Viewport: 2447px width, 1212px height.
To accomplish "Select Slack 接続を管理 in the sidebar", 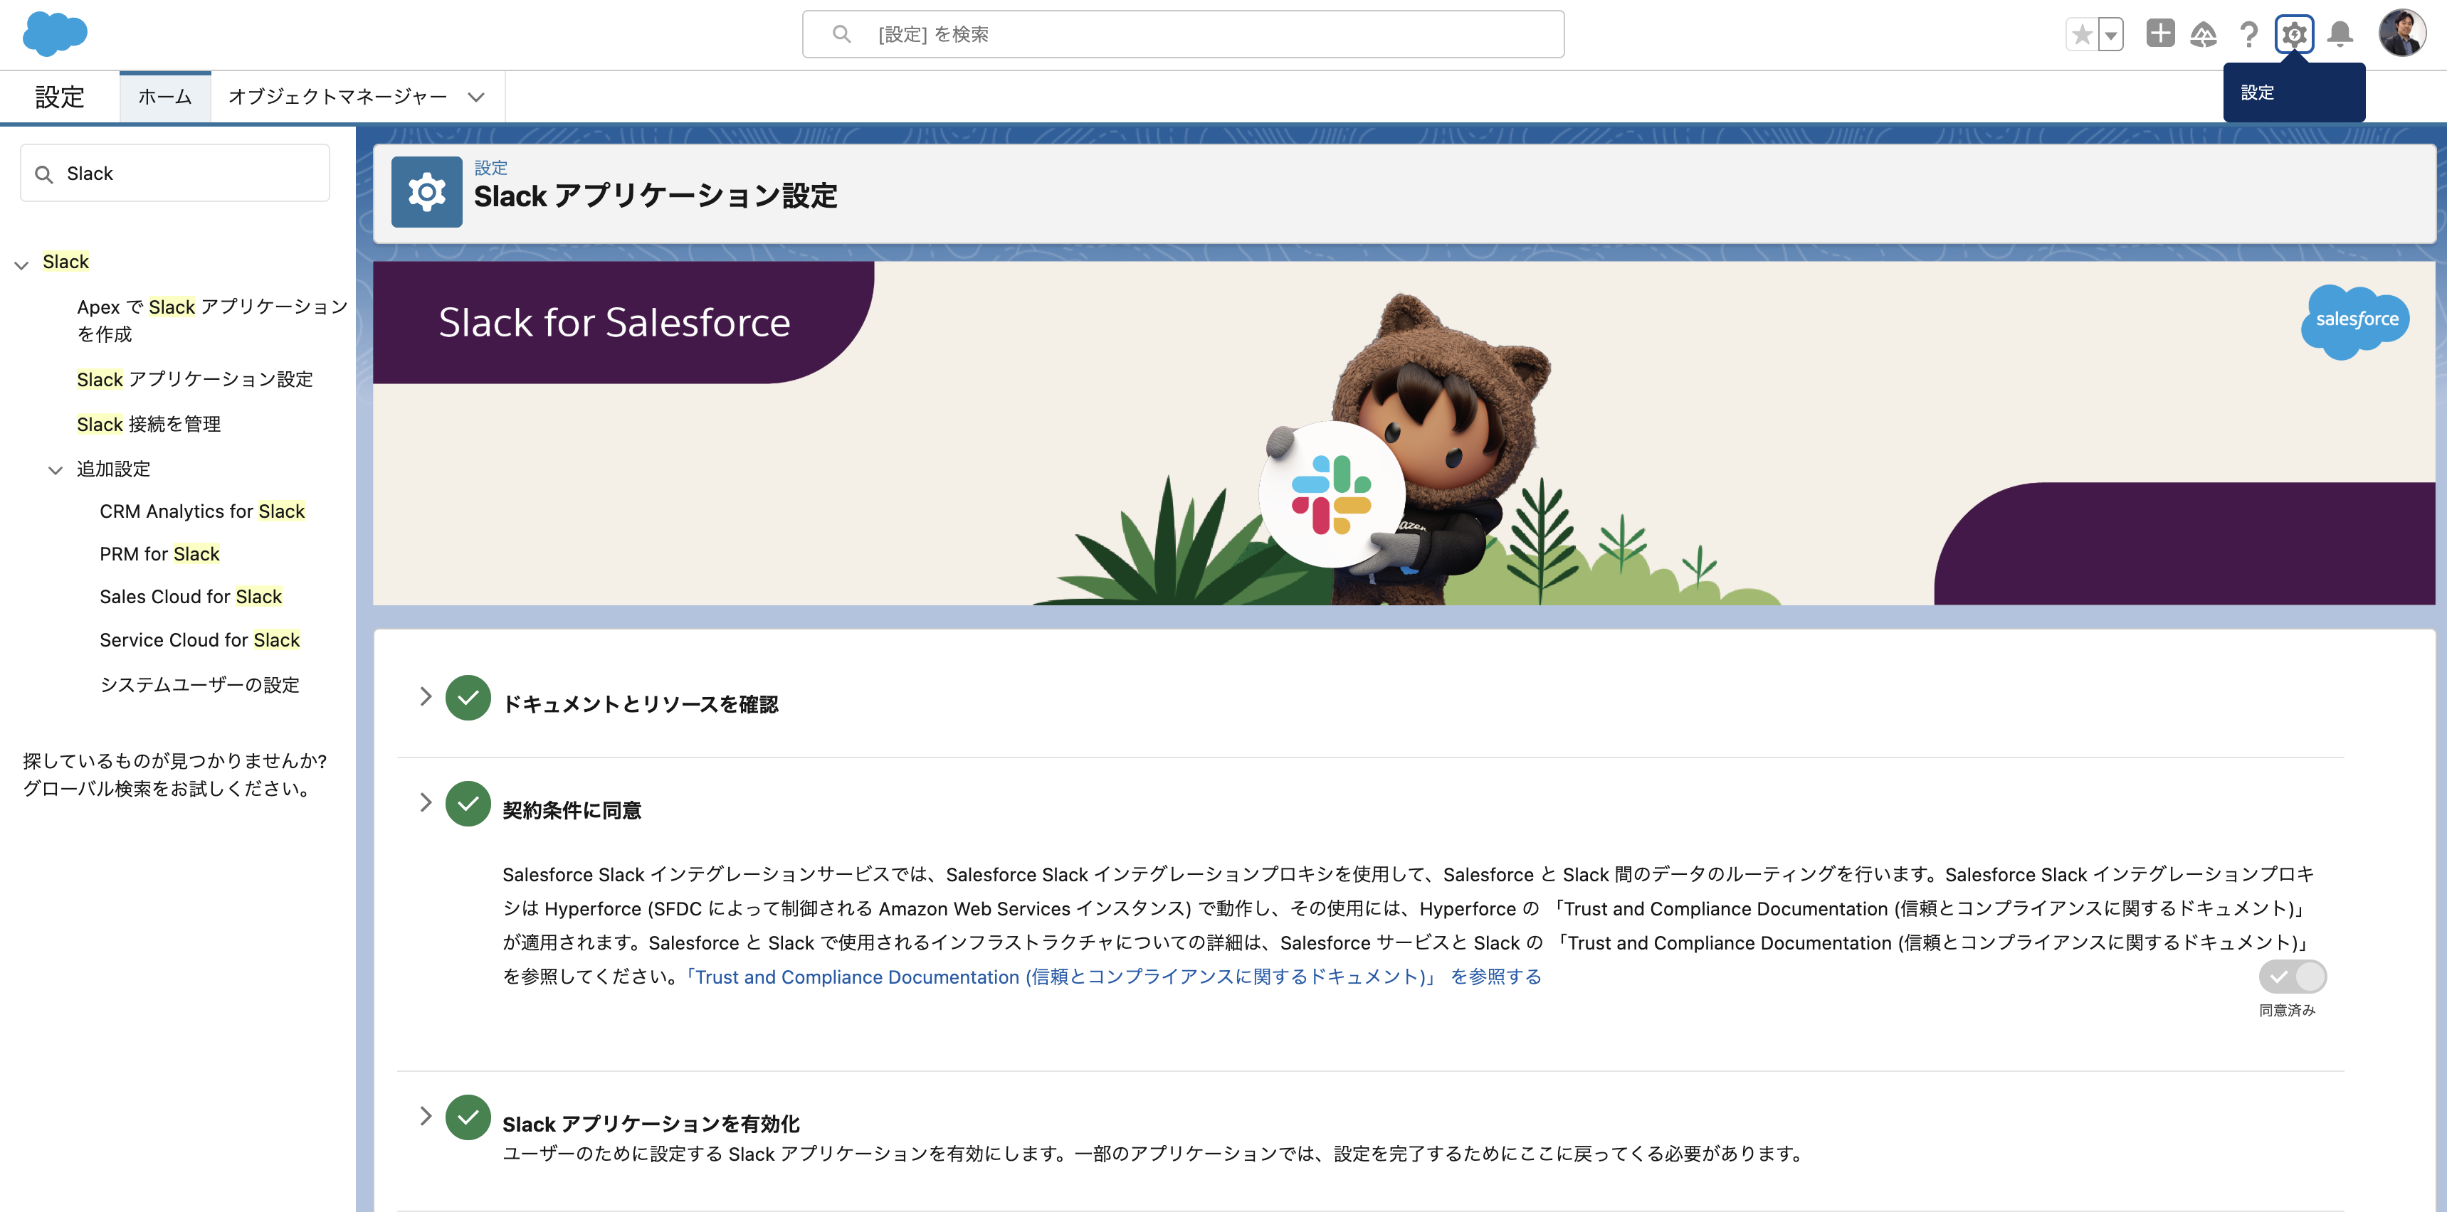I will pyautogui.click(x=148, y=424).
